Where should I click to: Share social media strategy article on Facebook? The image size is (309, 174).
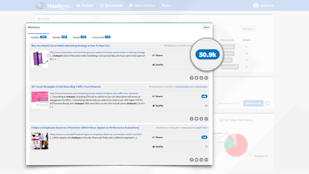click(x=191, y=78)
